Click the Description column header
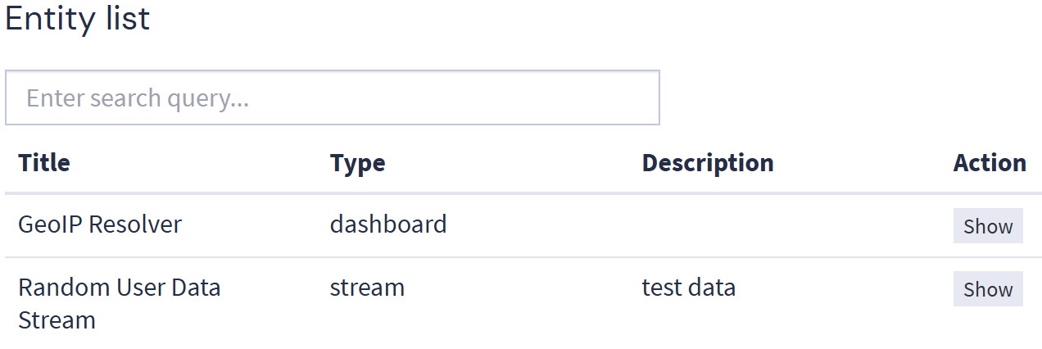The height and width of the screenshot is (349, 1042). point(707,163)
